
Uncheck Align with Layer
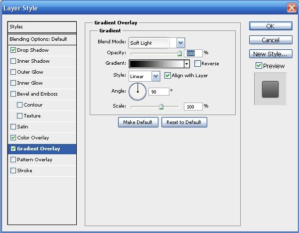tap(167, 76)
